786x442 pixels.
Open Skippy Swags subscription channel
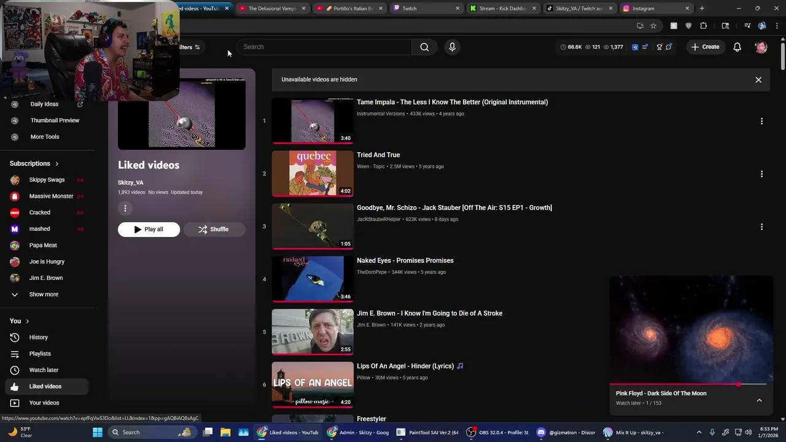pos(47,180)
